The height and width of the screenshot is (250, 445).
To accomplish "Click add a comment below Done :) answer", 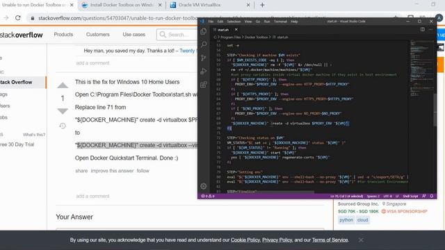I will 92,196.
